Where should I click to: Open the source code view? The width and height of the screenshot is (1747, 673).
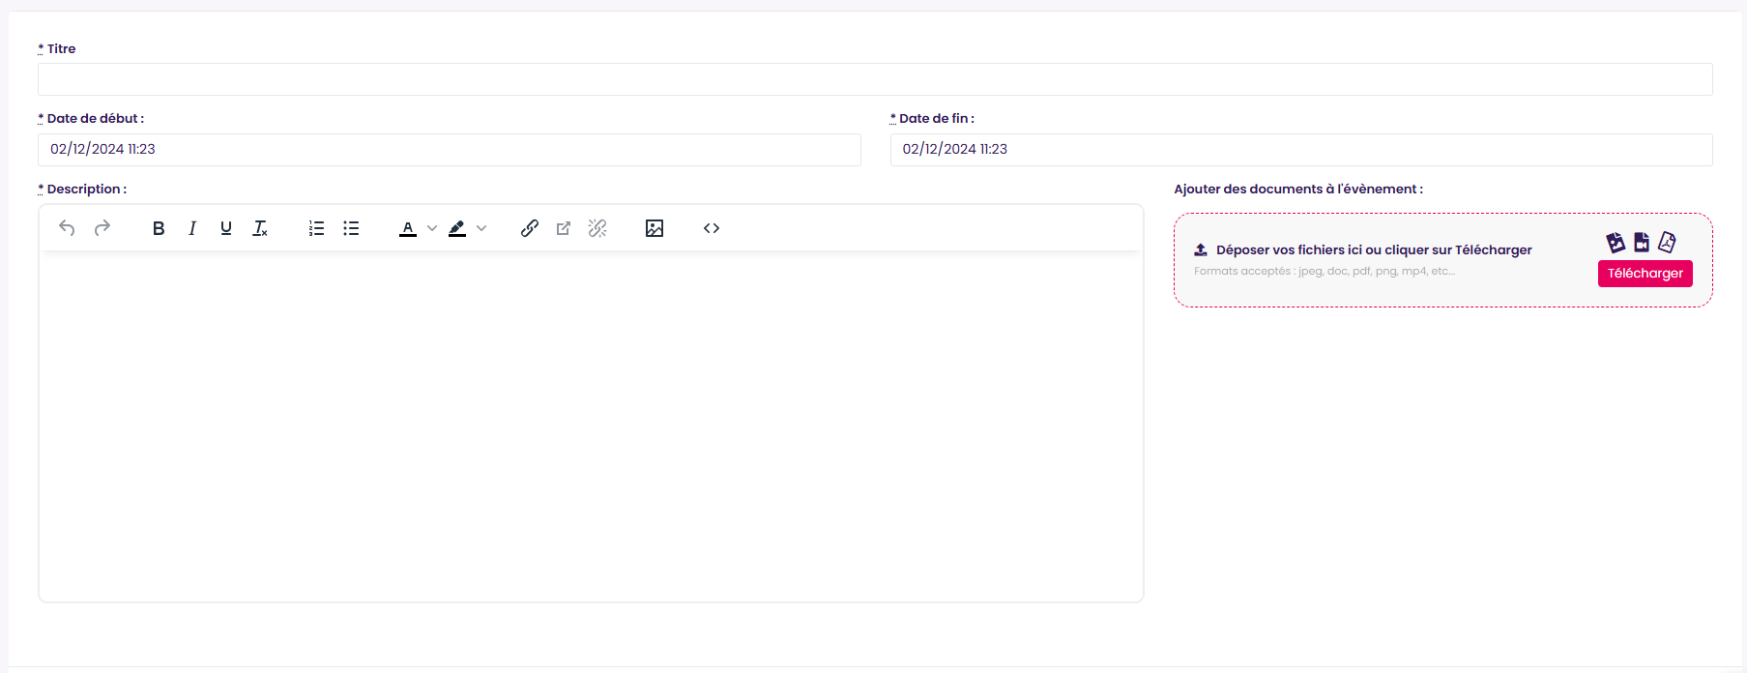pyautogui.click(x=712, y=228)
